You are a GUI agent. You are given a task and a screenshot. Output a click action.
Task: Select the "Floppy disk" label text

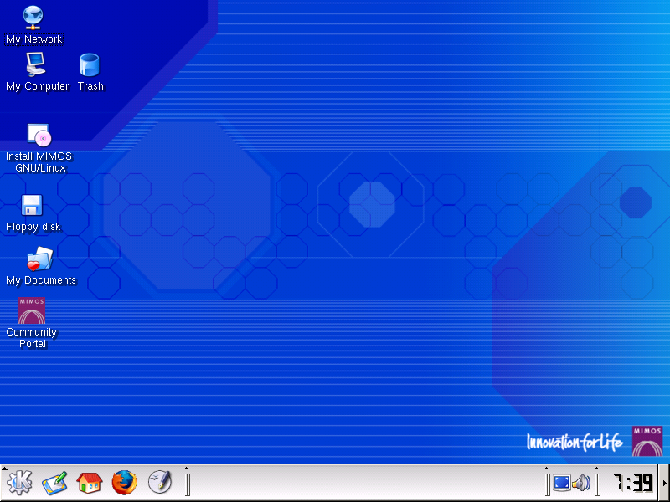(33, 227)
